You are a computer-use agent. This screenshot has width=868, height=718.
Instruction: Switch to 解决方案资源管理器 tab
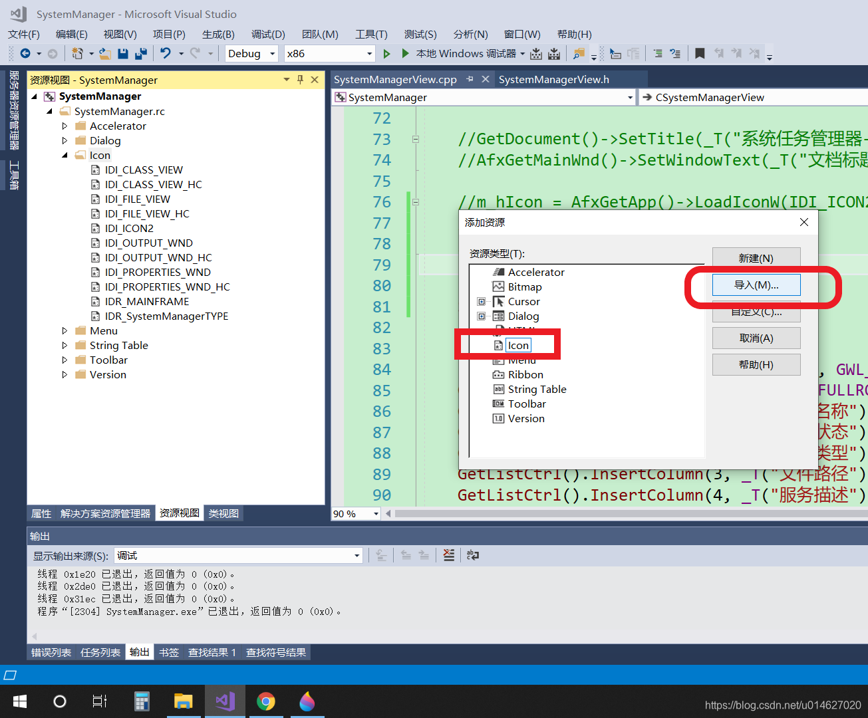[105, 513]
